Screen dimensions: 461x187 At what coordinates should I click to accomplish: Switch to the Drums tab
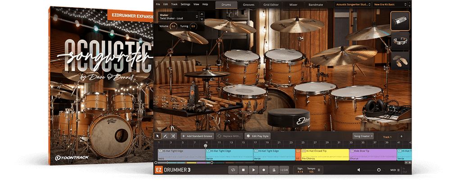[x=226, y=4]
